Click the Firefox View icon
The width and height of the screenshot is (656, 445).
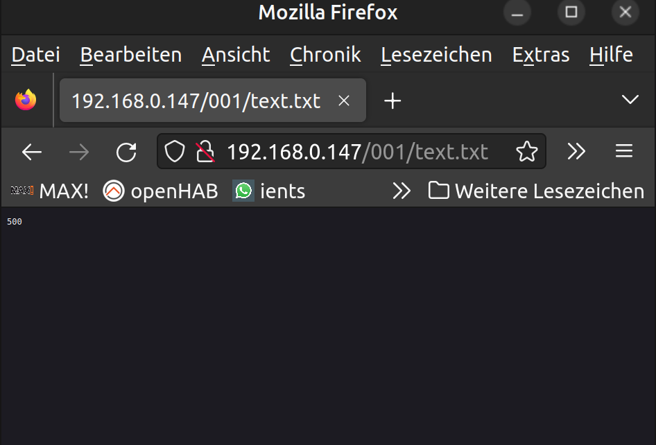(26, 101)
